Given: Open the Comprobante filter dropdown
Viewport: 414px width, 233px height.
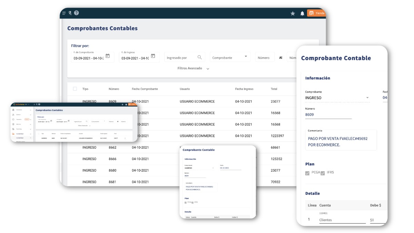Looking at the screenshot, I should (230, 58).
